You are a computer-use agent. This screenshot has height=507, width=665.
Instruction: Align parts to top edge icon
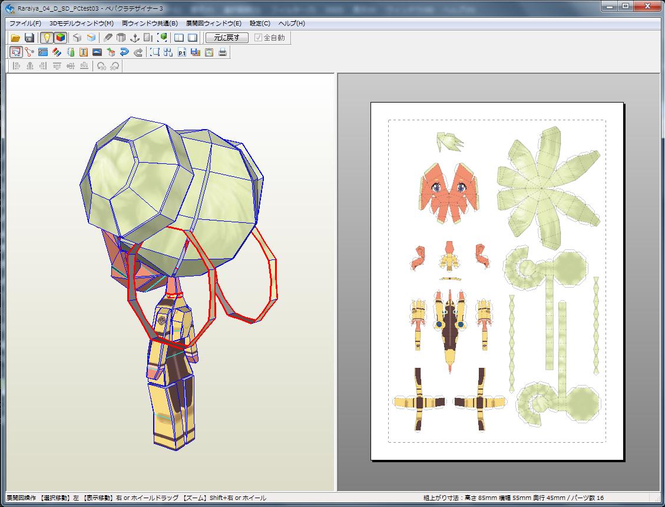click(57, 66)
